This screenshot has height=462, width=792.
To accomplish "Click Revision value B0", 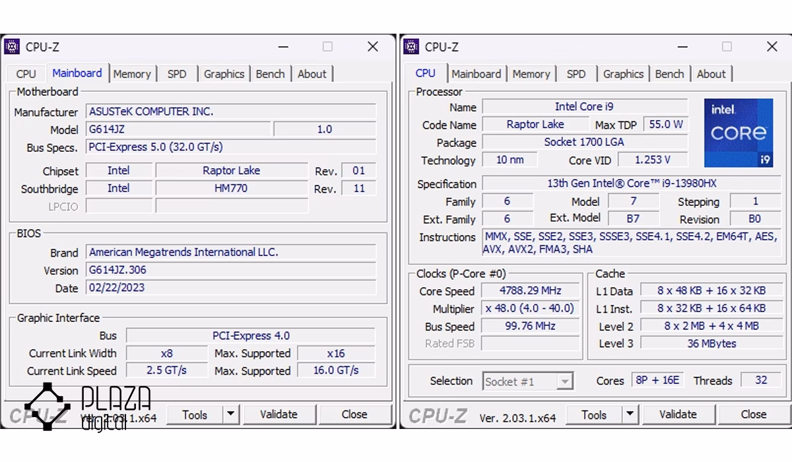I will click(755, 218).
